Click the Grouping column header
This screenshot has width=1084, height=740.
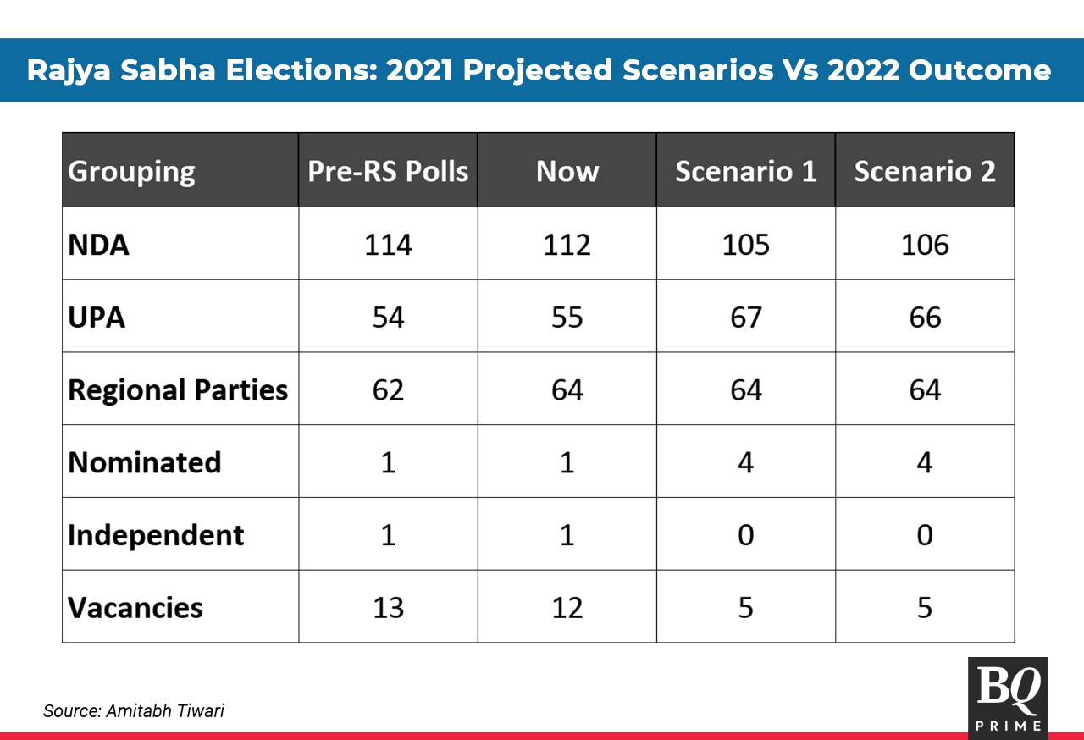(x=131, y=172)
